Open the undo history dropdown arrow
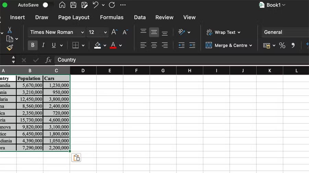309x173 pixels. point(103,5)
